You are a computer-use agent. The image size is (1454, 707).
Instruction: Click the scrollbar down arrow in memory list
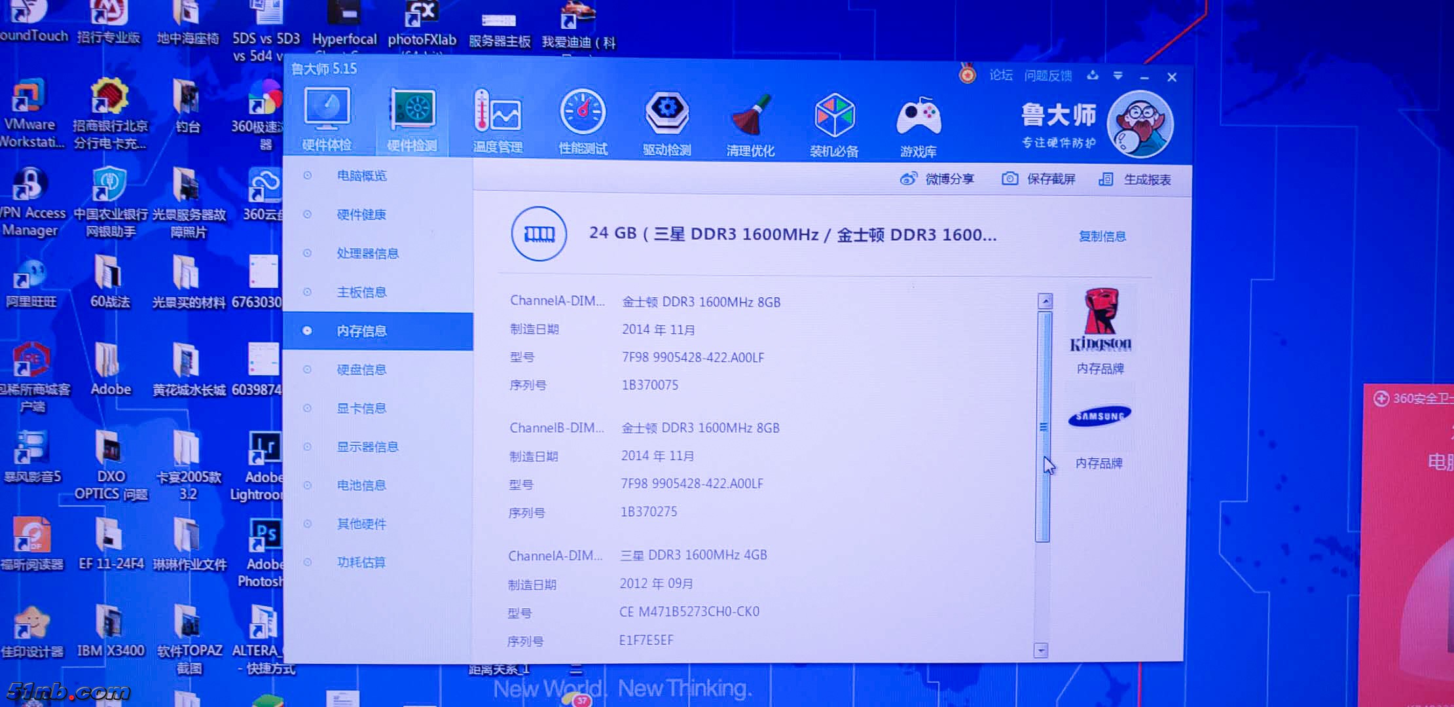[x=1040, y=650]
